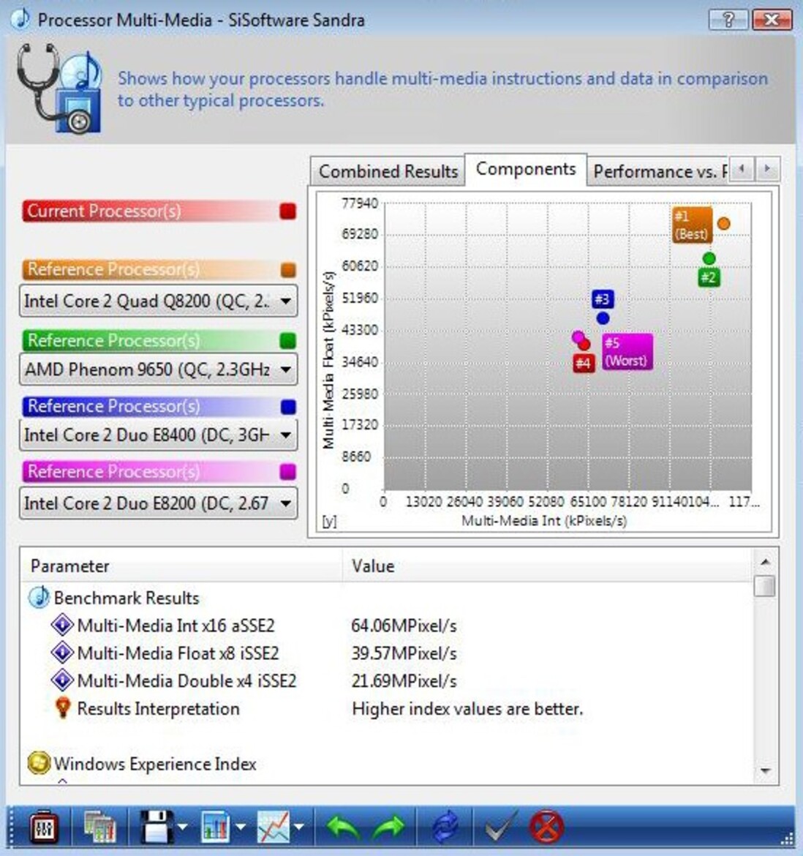The image size is (803, 856).
Task: Click the red cancel cross icon
Action: pos(546,827)
